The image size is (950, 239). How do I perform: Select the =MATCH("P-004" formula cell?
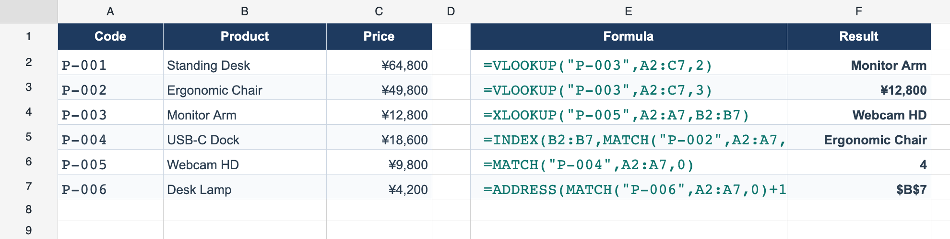tap(629, 162)
